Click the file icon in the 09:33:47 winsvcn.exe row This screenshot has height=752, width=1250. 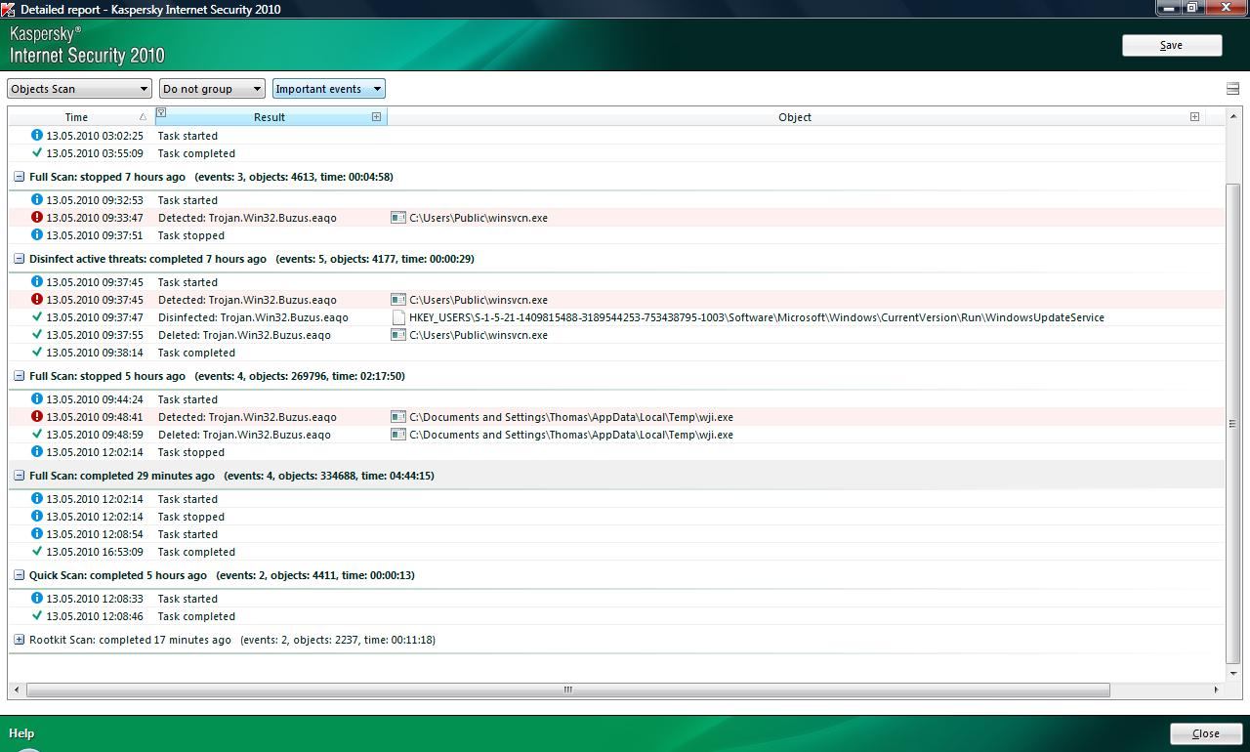click(x=397, y=218)
